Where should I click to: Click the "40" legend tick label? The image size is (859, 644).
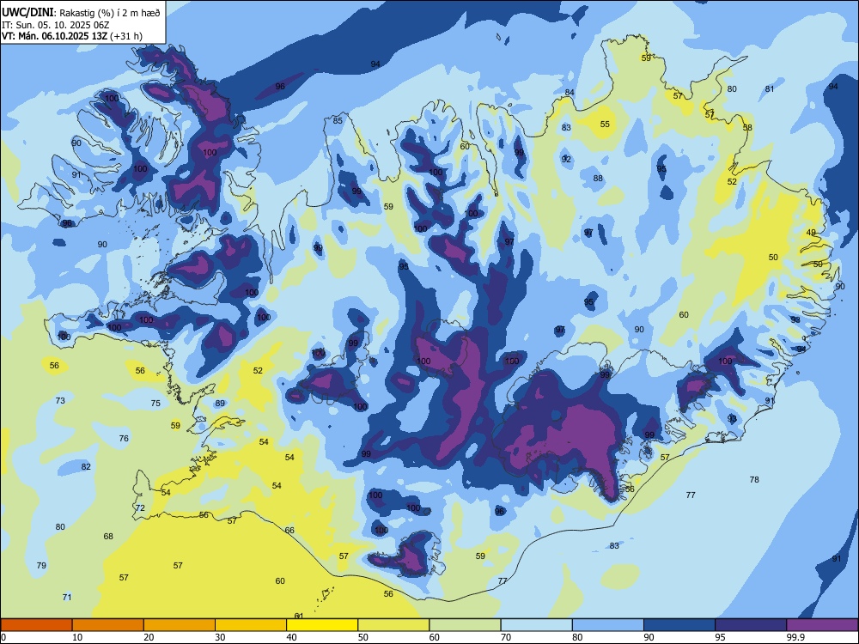[x=291, y=637]
